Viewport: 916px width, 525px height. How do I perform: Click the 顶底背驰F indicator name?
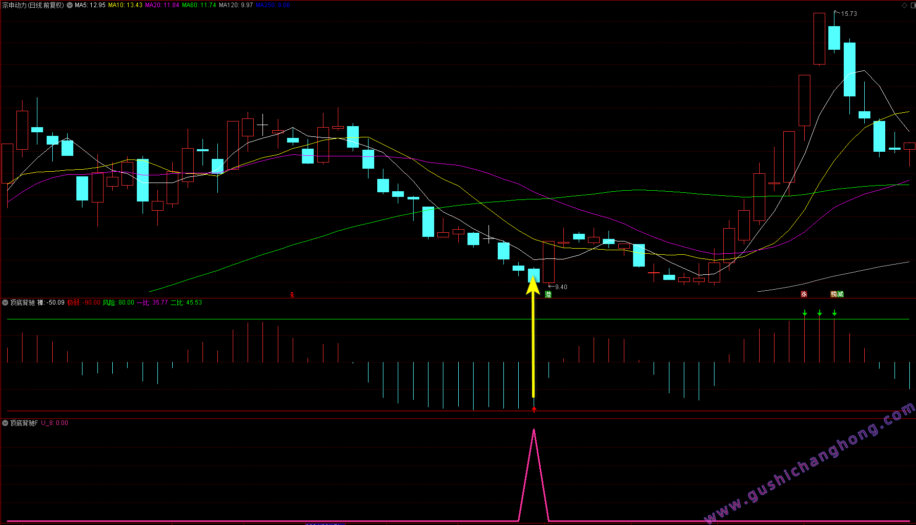(x=24, y=423)
